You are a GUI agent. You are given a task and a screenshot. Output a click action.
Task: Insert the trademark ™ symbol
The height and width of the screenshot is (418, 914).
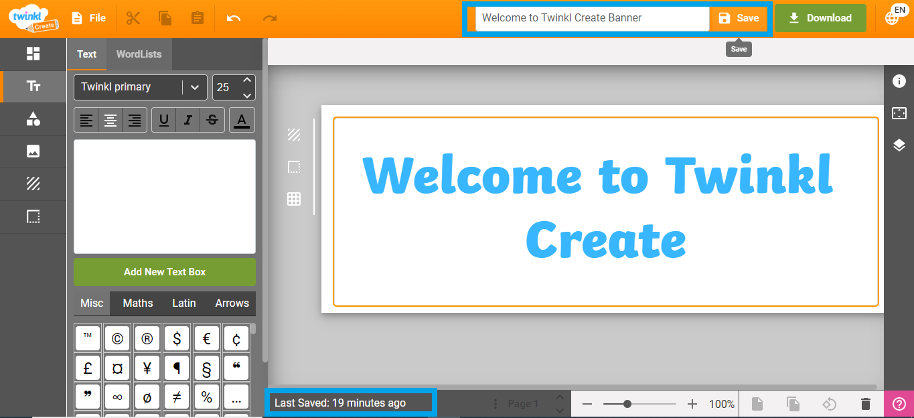88,338
